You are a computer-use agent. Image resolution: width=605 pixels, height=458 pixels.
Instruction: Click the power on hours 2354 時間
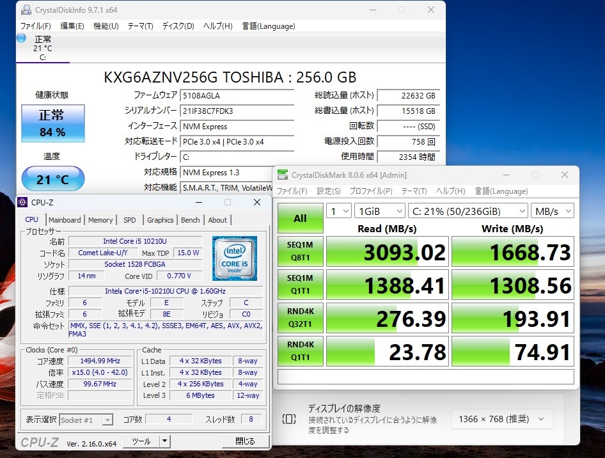(408, 157)
